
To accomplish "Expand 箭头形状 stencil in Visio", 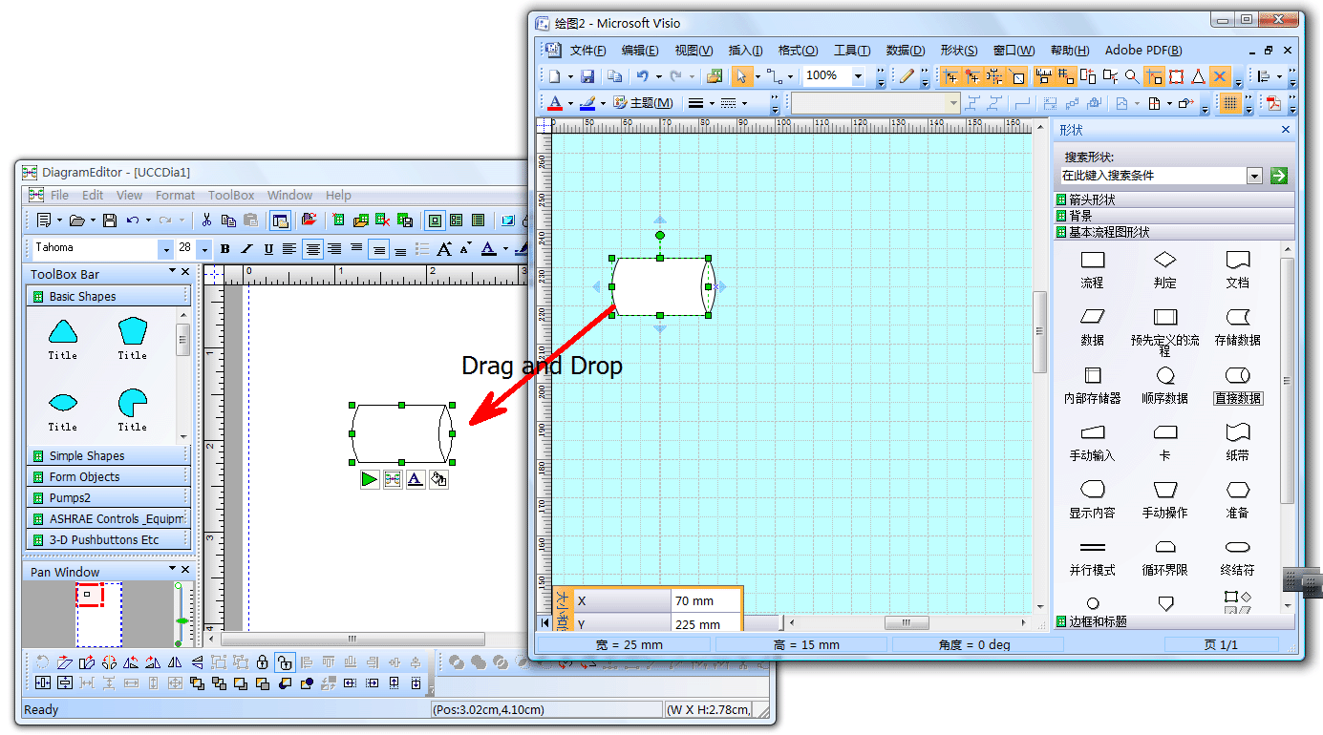I will pyautogui.click(x=1174, y=200).
